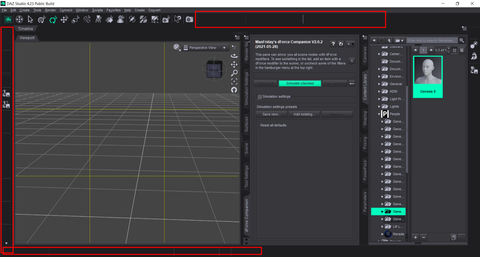Open the active tool settings cursor-gear icon
This screenshot has height=257, width=480.
(178, 19)
